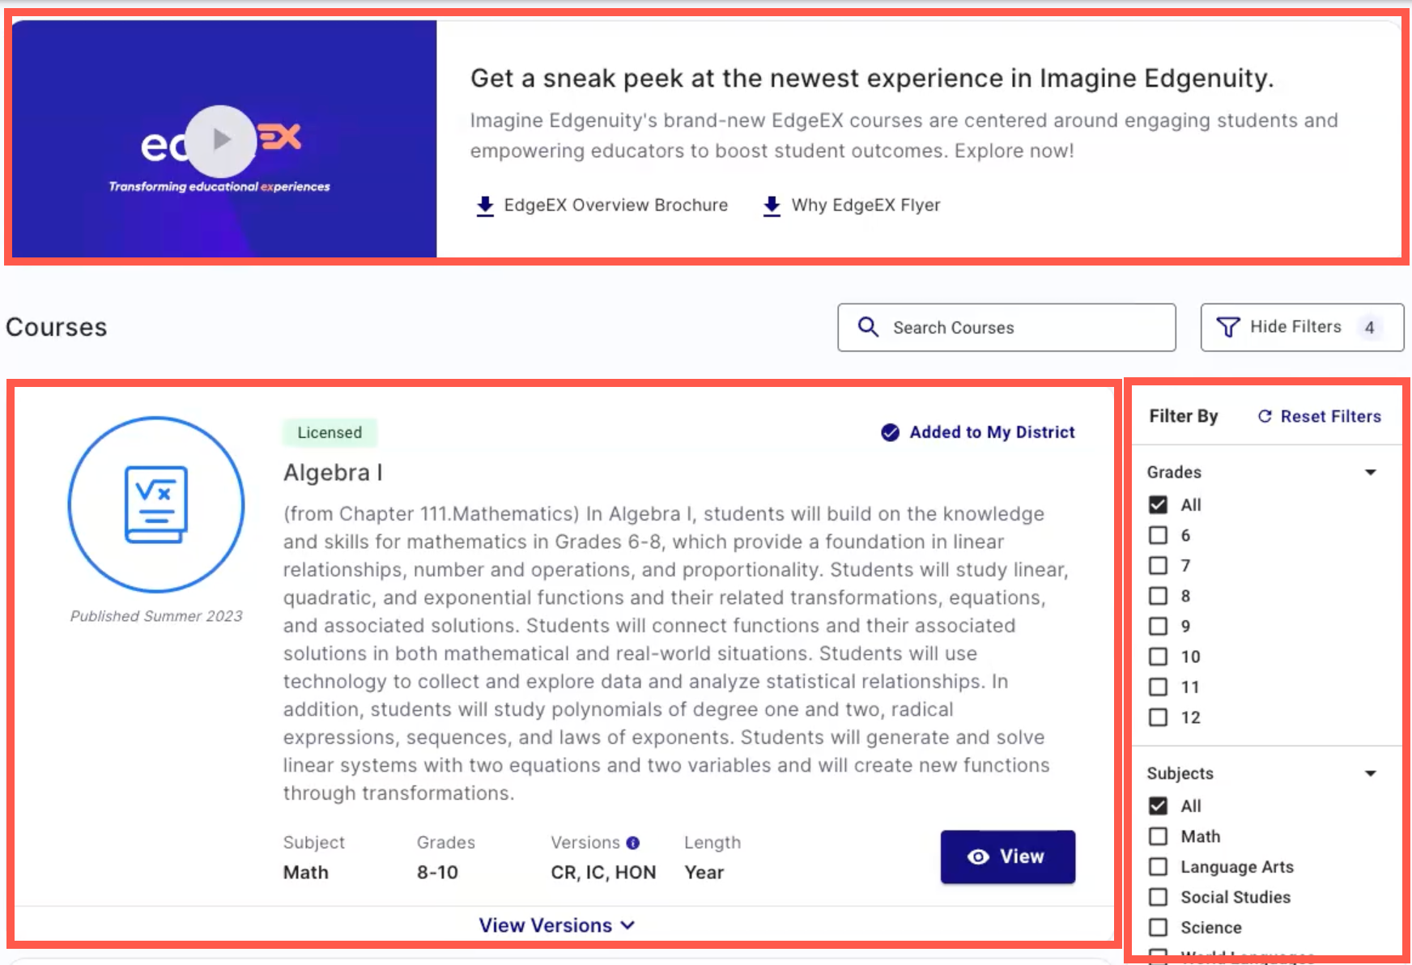Click the magnifying glass search icon
Screen dimensions: 1412x965
pyautogui.click(x=868, y=327)
